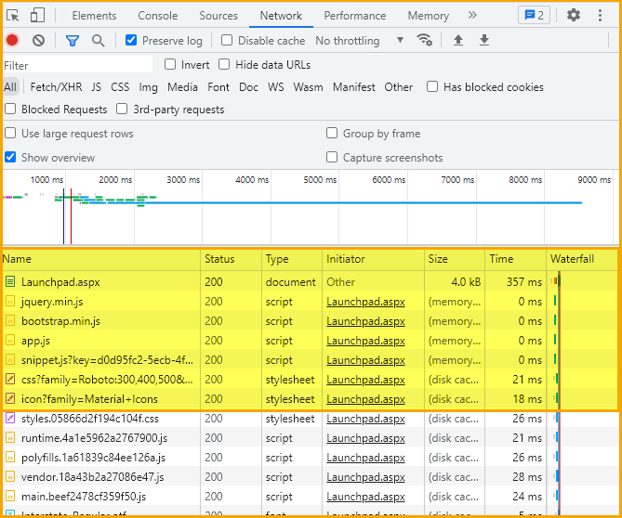Clear the network log

38,40
